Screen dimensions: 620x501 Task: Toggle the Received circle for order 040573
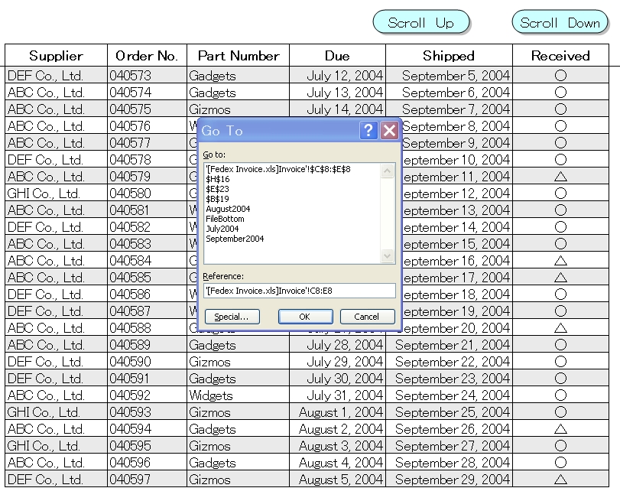pos(560,74)
